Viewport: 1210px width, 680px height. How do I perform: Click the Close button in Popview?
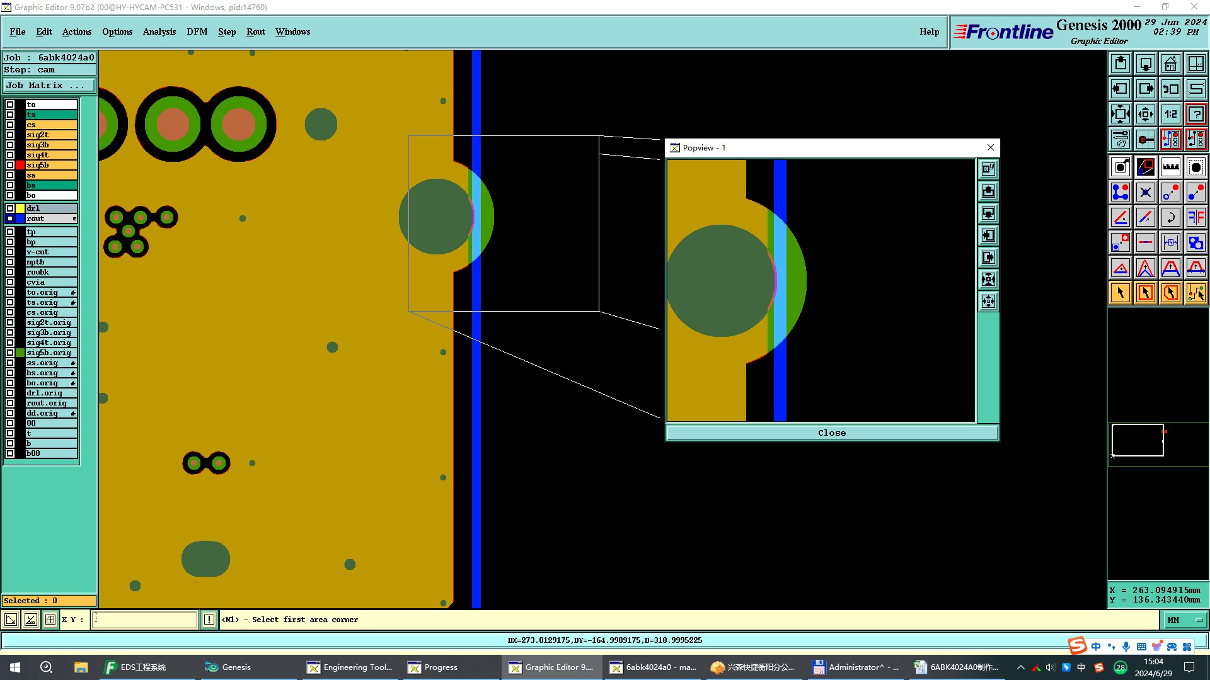pyautogui.click(x=831, y=433)
